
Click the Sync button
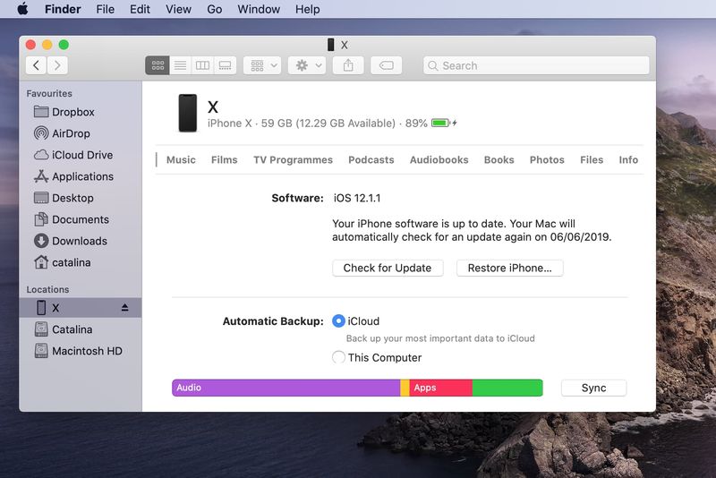[593, 388]
